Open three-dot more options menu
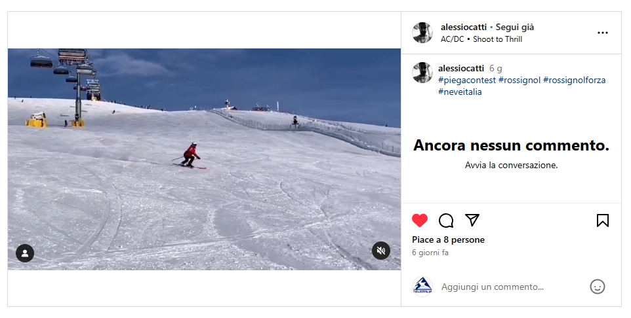Viewport: 631px width, 318px height. [x=602, y=33]
